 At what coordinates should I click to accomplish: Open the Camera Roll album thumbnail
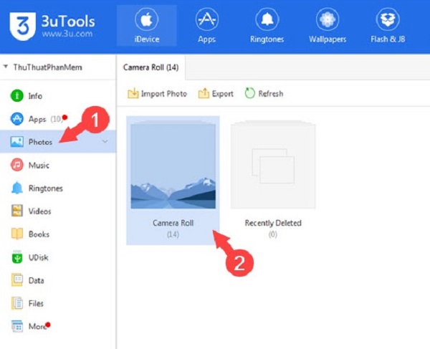coord(172,172)
